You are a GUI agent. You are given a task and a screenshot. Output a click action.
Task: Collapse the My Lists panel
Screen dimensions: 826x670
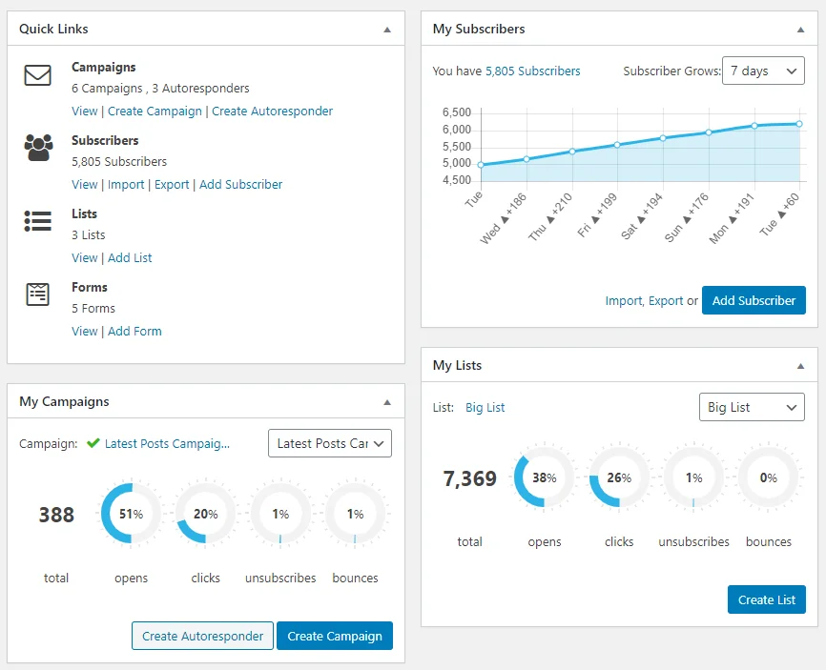coord(801,365)
